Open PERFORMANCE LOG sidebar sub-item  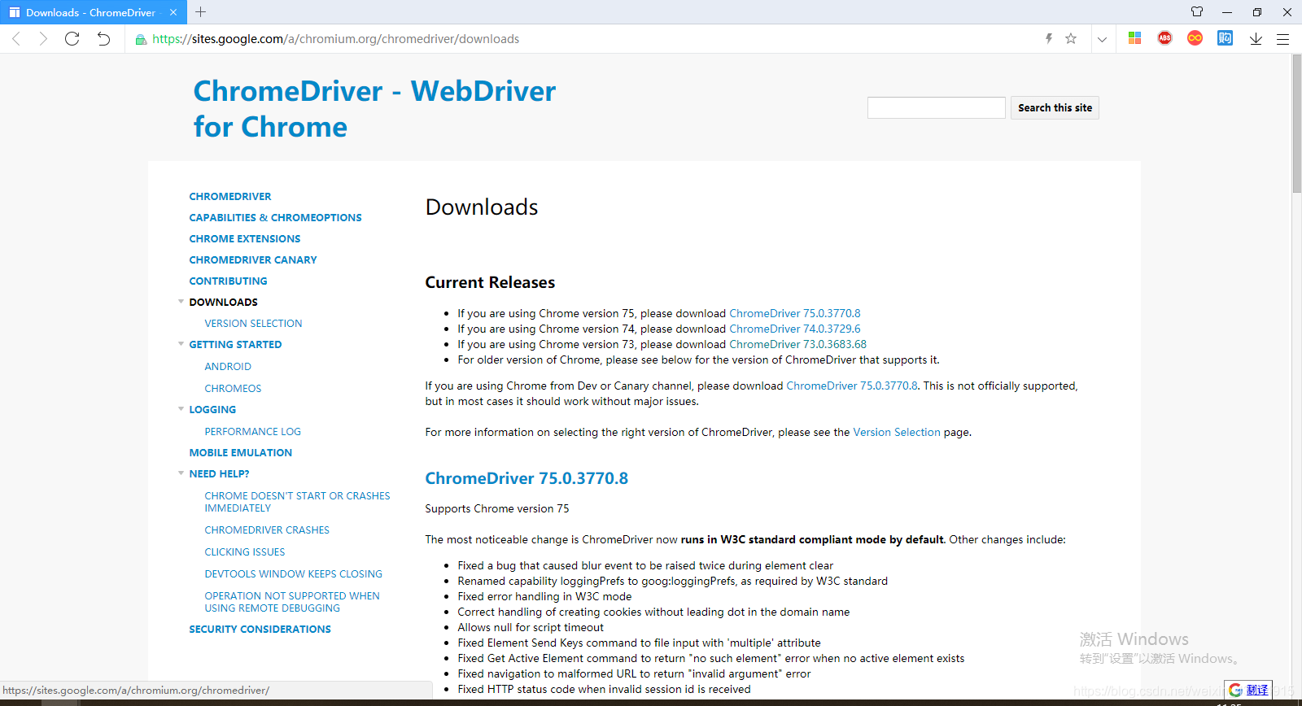(x=252, y=432)
